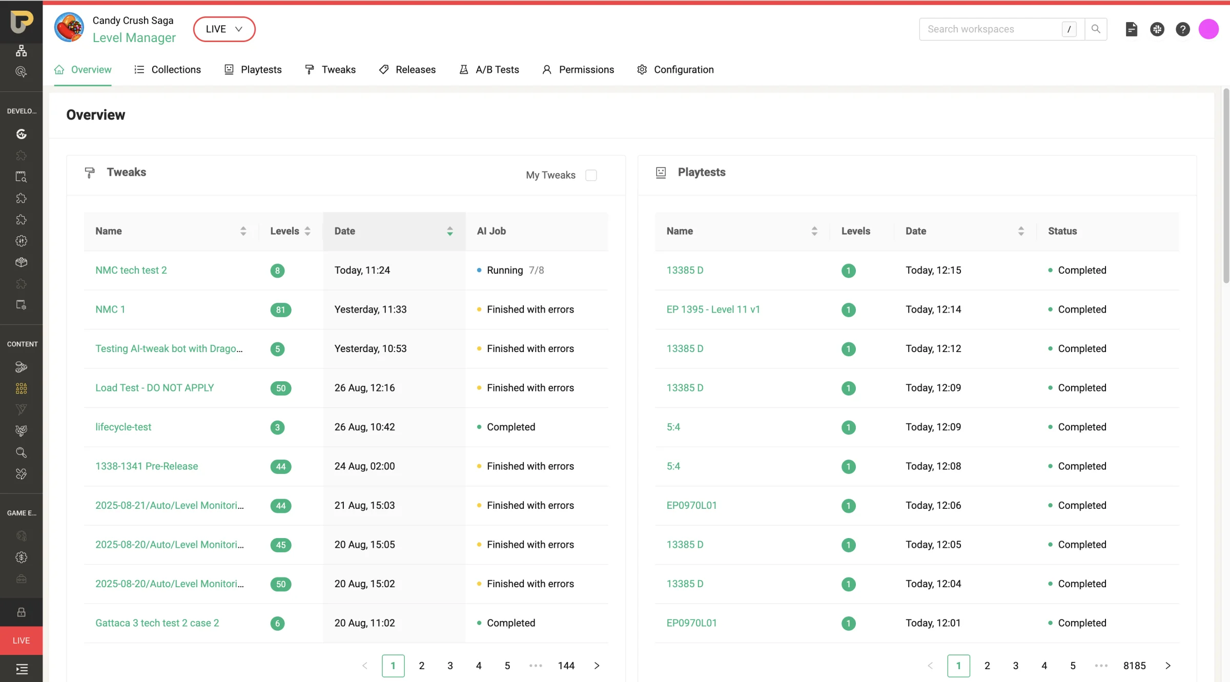Enable the My Tweaks checkbox
Viewport: 1230px width, 682px height.
point(591,175)
